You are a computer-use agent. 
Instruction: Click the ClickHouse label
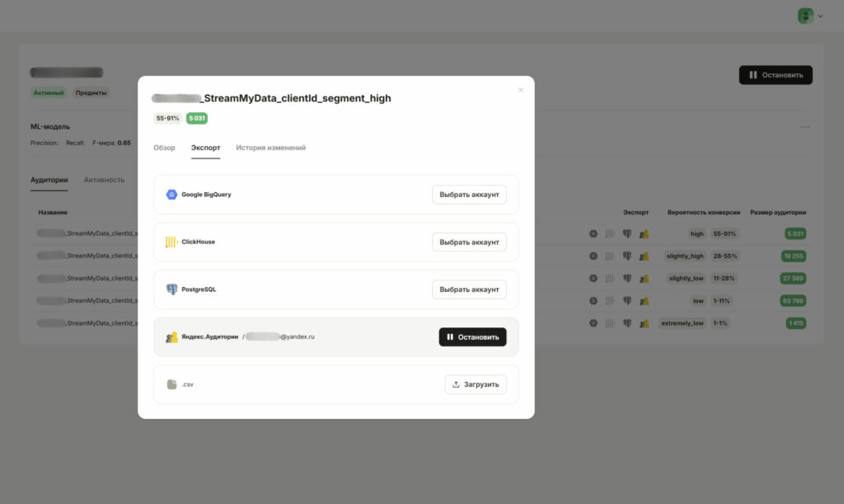point(198,242)
